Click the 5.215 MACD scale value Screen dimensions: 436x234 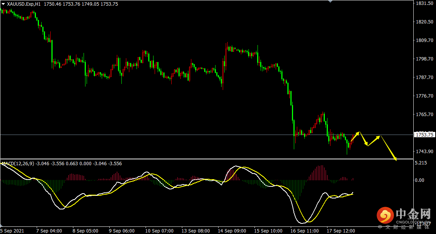(x=421, y=163)
